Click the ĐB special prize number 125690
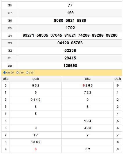The image size is (123, 155). 70,66
